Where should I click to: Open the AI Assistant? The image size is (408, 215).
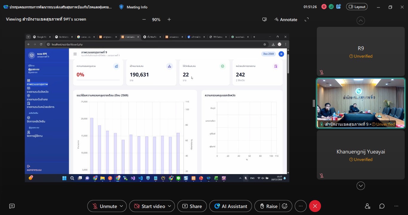[230, 206]
